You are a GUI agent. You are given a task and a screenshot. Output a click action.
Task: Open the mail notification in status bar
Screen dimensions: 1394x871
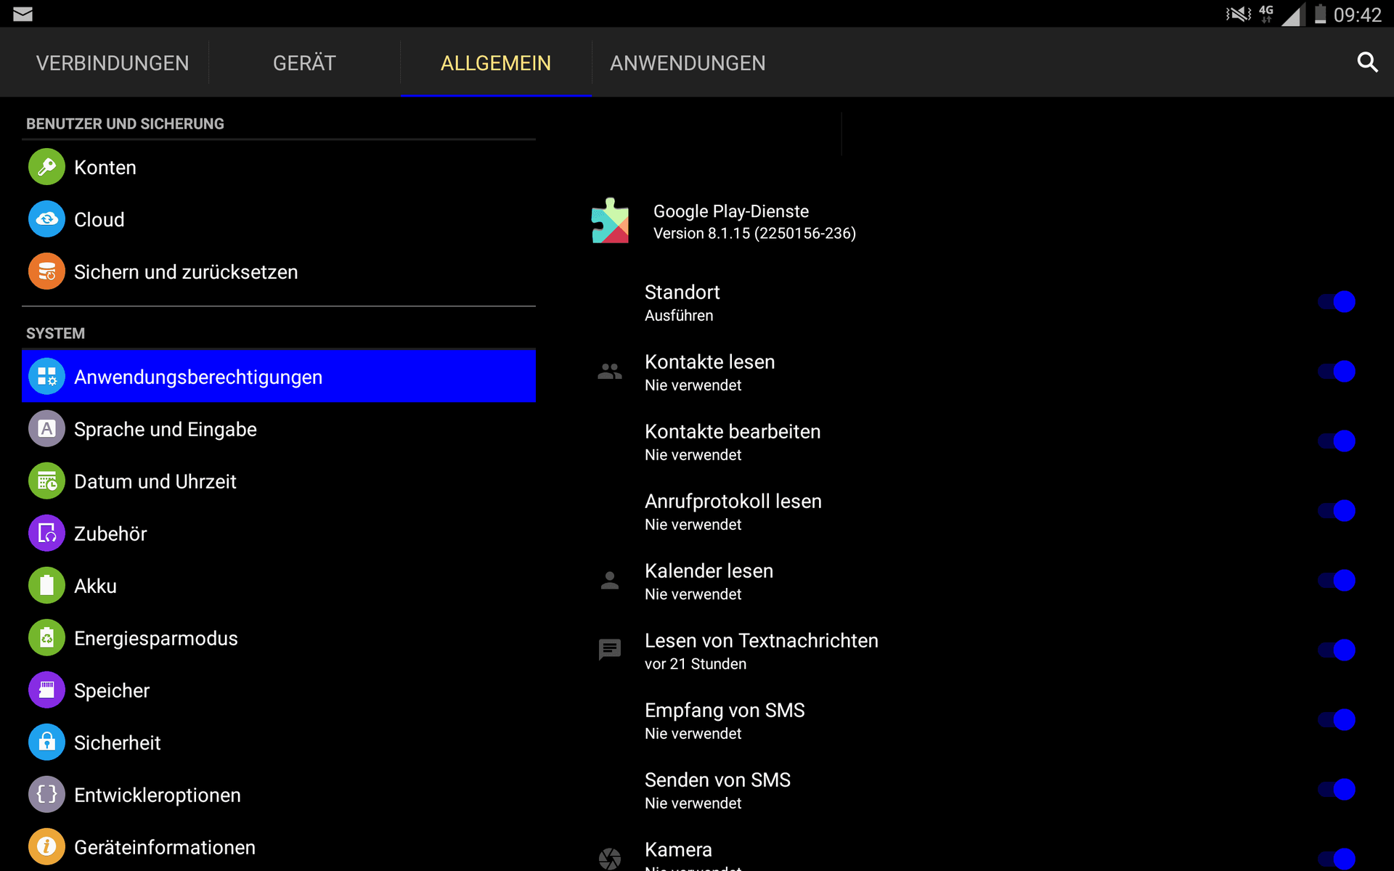point(23,14)
